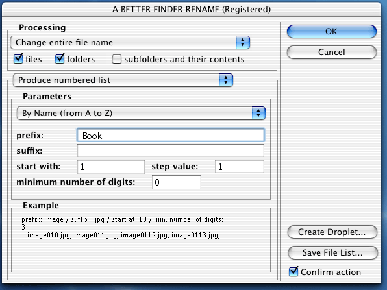Click the prefix field containing iBook
The width and height of the screenshot is (387, 290).
171,135
